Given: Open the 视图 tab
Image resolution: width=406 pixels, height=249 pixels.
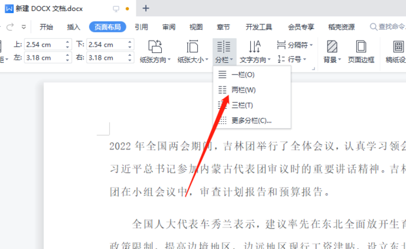Looking at the screenshot, I should 196,27.
